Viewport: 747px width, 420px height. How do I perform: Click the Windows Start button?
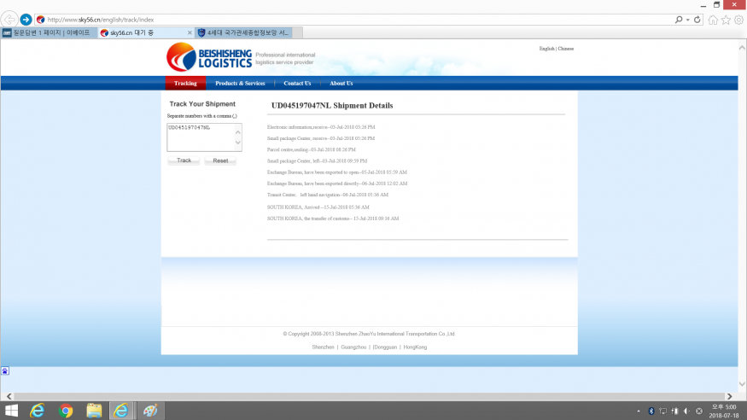pyautogui.click(x=12, y=411)
